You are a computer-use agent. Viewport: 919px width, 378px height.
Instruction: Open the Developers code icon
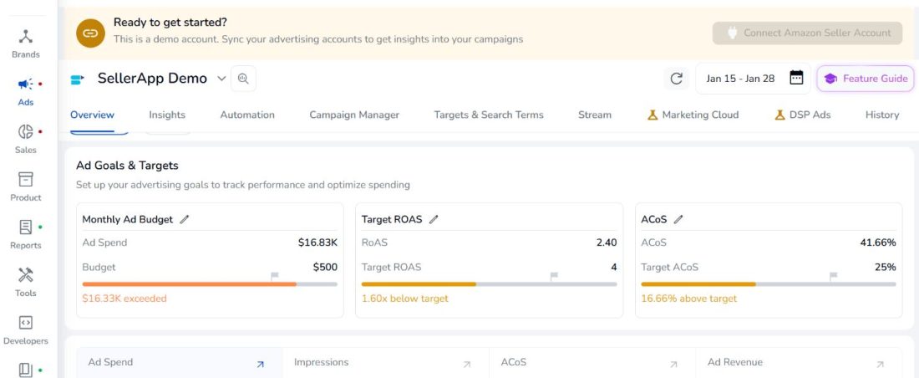tap(26, 322)
